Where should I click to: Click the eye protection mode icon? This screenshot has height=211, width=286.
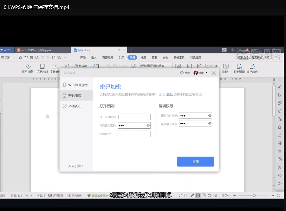[215, 195]
